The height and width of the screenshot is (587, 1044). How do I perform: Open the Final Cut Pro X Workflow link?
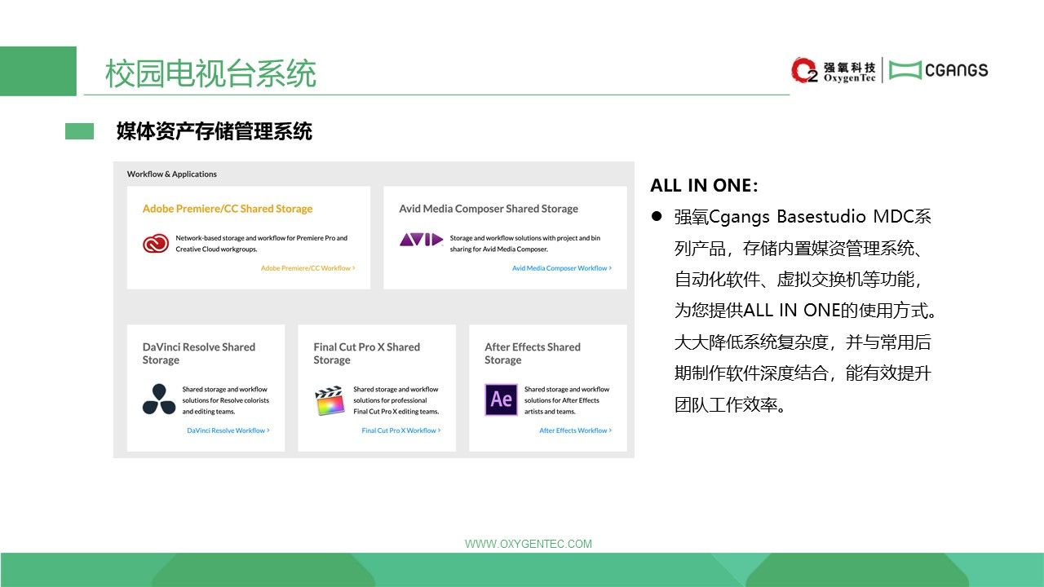(x=401, y=430)
